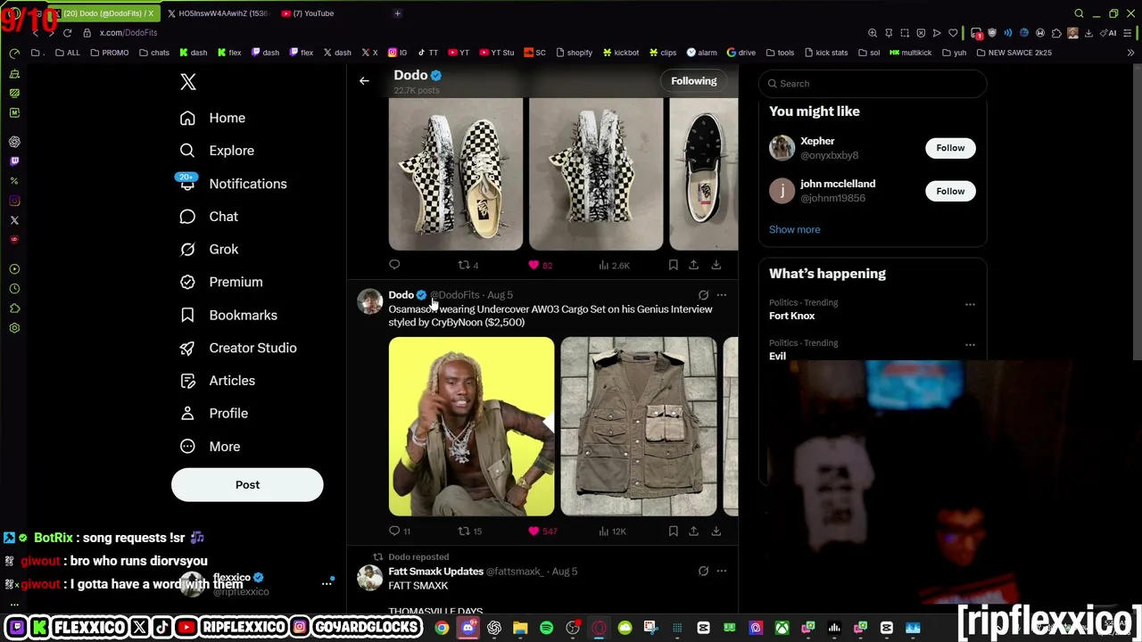Viewport: 1142px width, 642px height.
Task: Go back with the profile back arrow
Action: (364, 81)
